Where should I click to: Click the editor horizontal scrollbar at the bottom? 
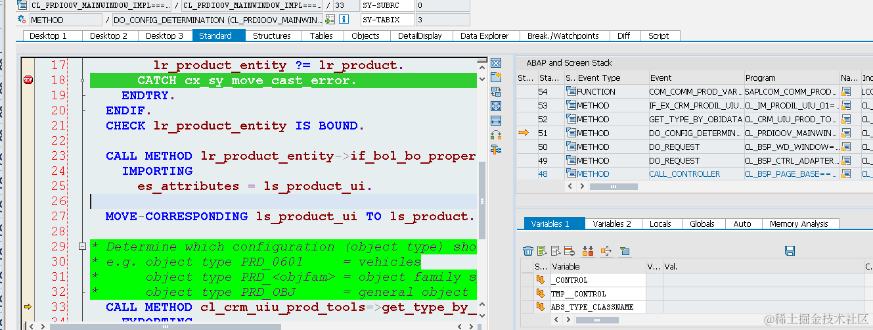click(x=164, y=327)
